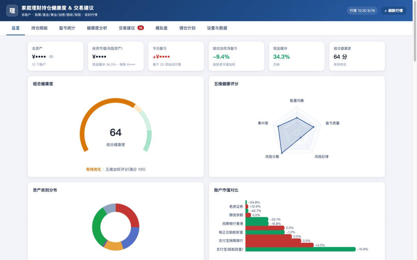This screenshot has height=260, width=417.
Task: Click the red segment of the asset donut
Action: point(129,213)
